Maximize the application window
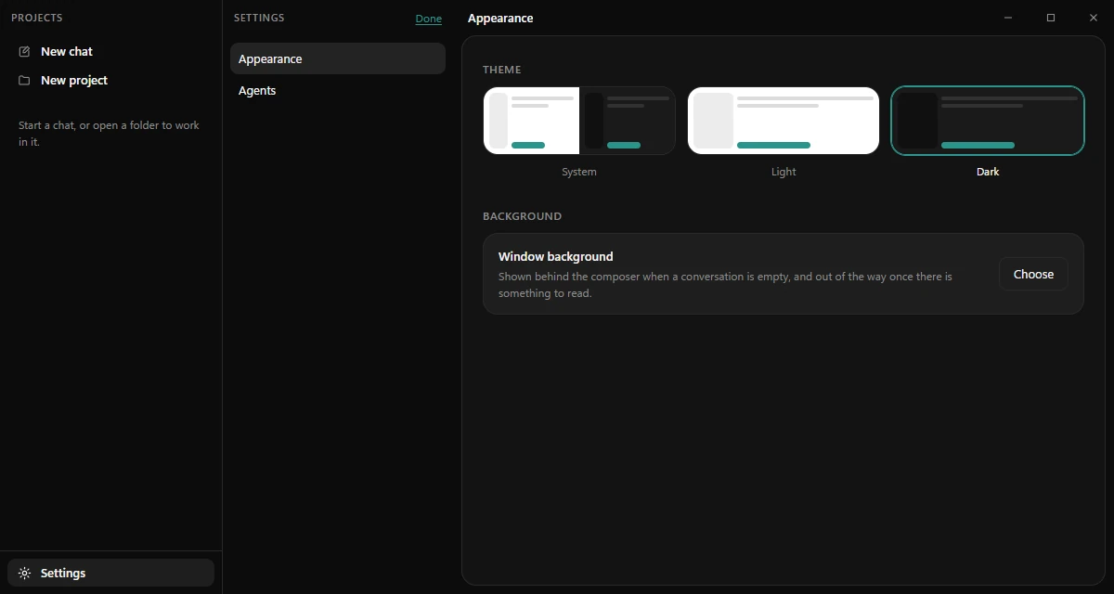The width and height of the screenshot is (1114, 594). 1051,18
